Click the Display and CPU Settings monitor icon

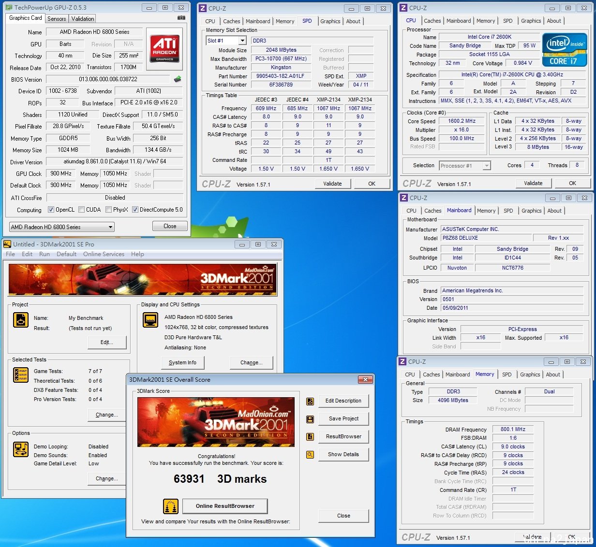150,320
